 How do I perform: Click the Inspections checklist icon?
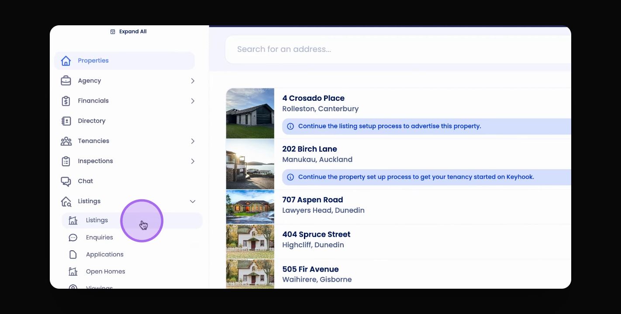click(x=66, y=161)
